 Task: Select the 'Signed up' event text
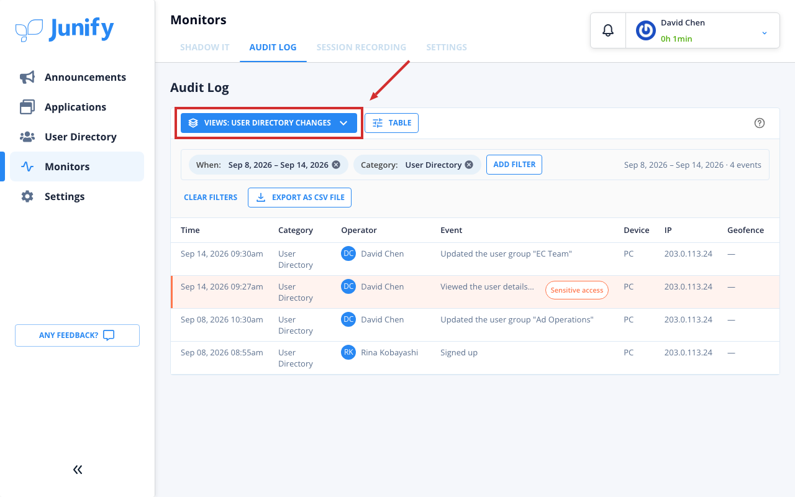coord(459,352)
